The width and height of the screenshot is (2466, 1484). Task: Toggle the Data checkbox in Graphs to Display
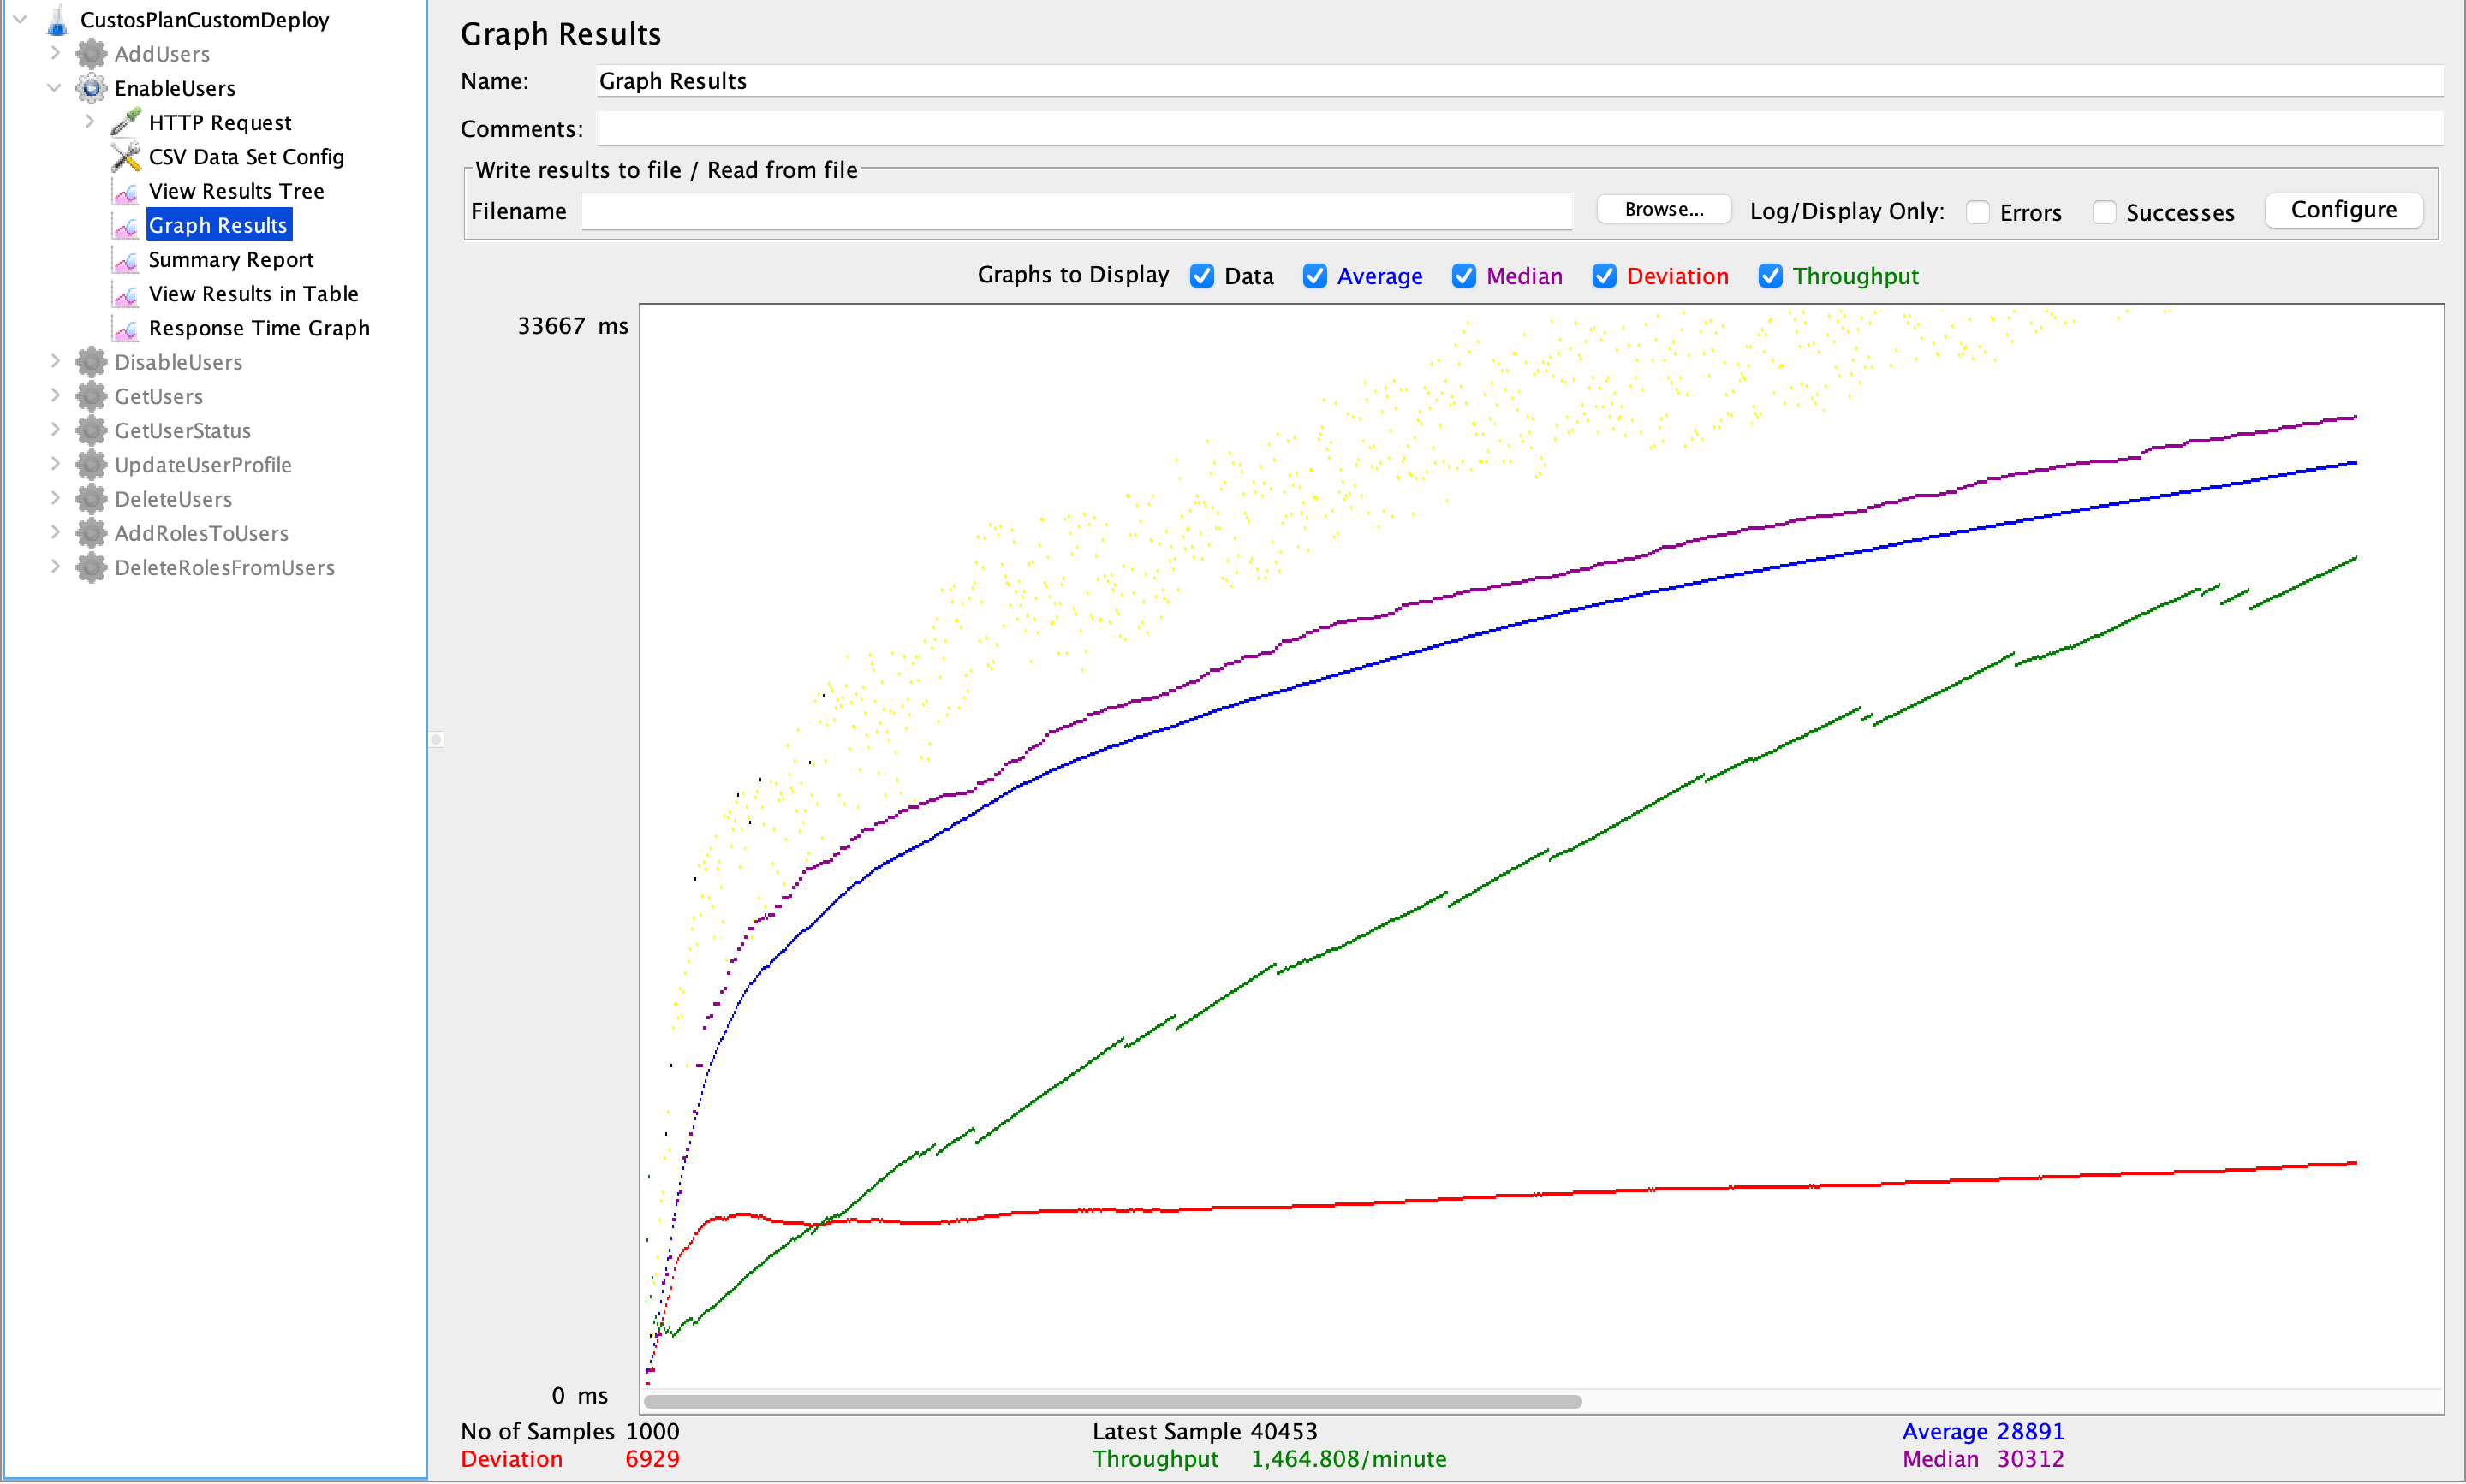[x=1201, y=276]
